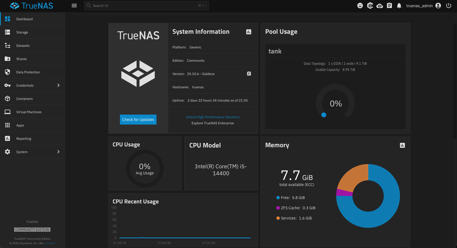457x248 pixels.
Task: Open the TrueCommand status icon
Action: [370, 6]
